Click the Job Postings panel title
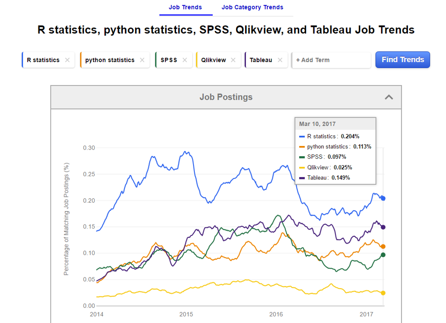The width and height of the screenshot is (446, 323). pyautogui.click(x=226, y=97)
